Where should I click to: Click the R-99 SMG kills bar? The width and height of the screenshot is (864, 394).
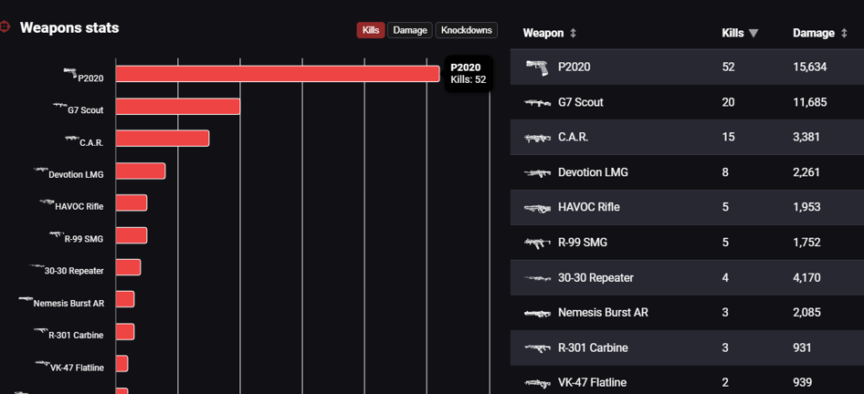point(132,235)
